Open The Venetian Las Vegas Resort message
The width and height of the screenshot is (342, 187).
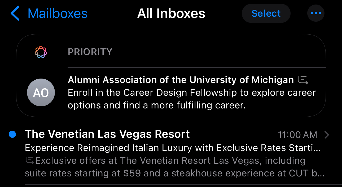coord(107,134)
